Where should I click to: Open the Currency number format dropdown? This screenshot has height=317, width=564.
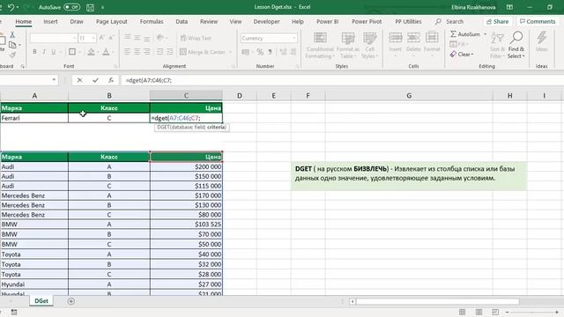[294, 38]
